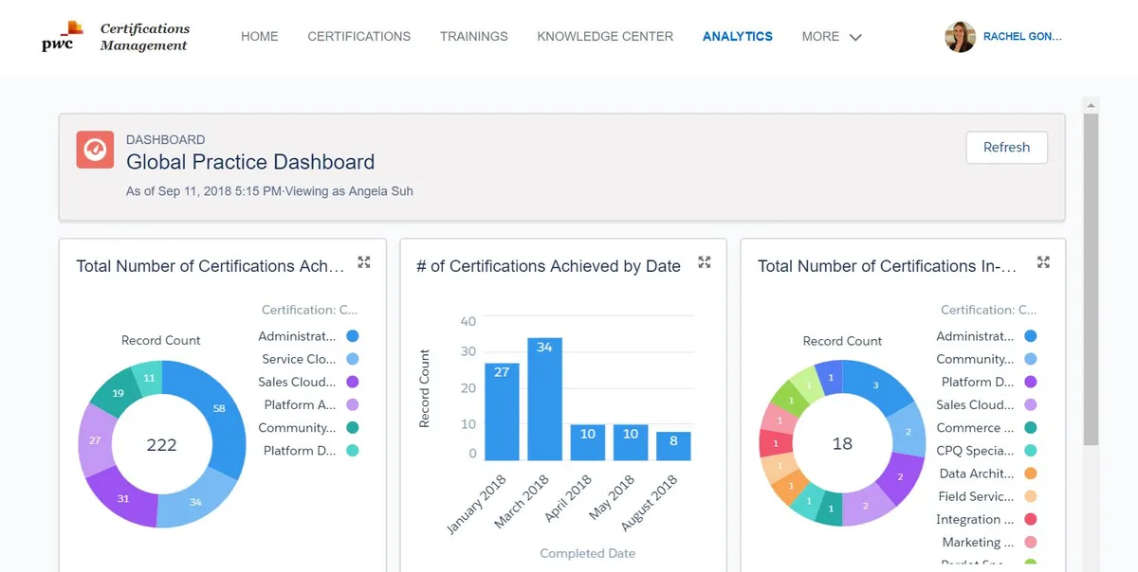Image resolution: width=1138 pixels, height=572 pixels.
Task: Click the April 2018 bar showing 10
Action: [588, 443]
